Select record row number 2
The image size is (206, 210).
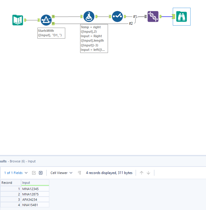[11, 194]
